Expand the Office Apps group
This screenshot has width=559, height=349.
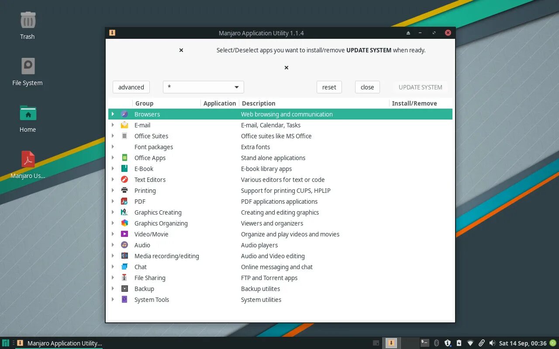click(x=113, y=157)
